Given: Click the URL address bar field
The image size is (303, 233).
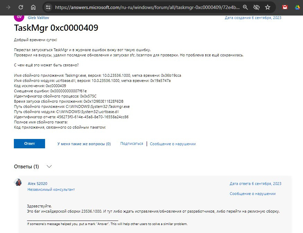Looking at the screenshot, I should coord(146,7).
